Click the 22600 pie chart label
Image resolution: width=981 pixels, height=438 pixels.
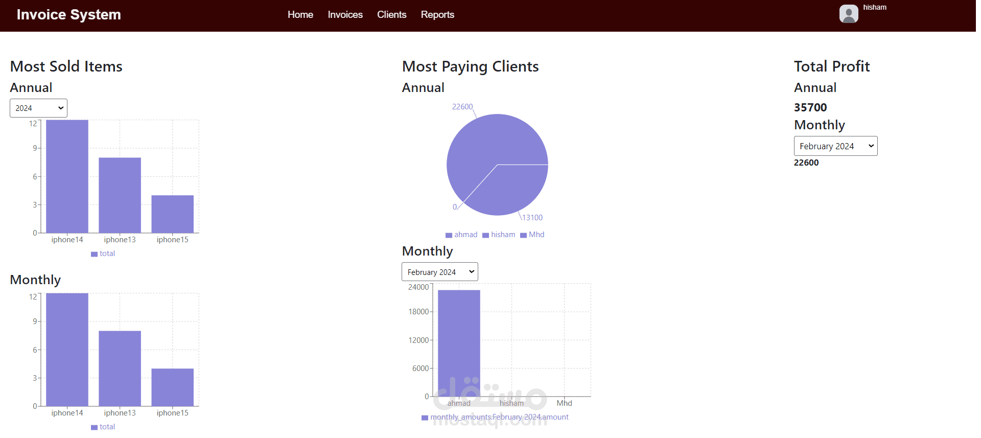tap(462, 106)
